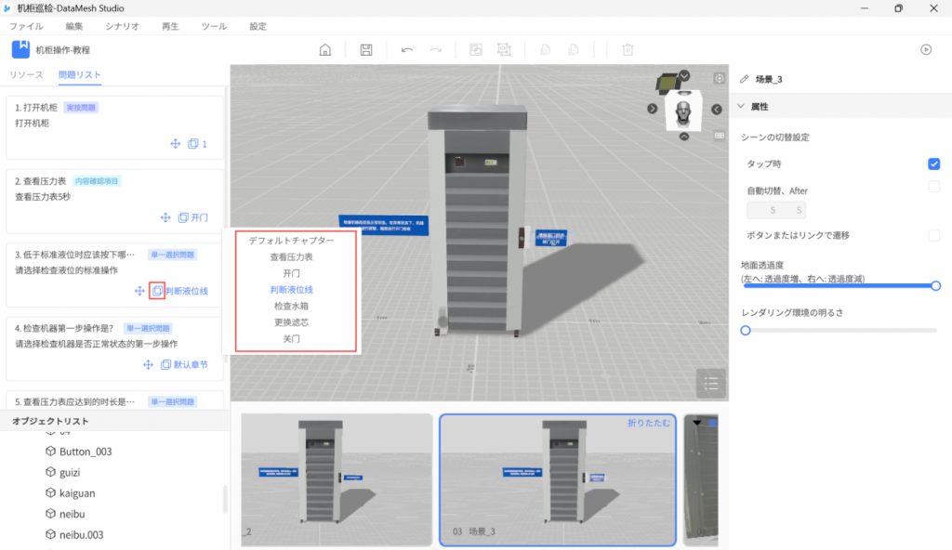Click the trash Delete icon in the toolbar
The image size is (952, 550).
[628, 50]
